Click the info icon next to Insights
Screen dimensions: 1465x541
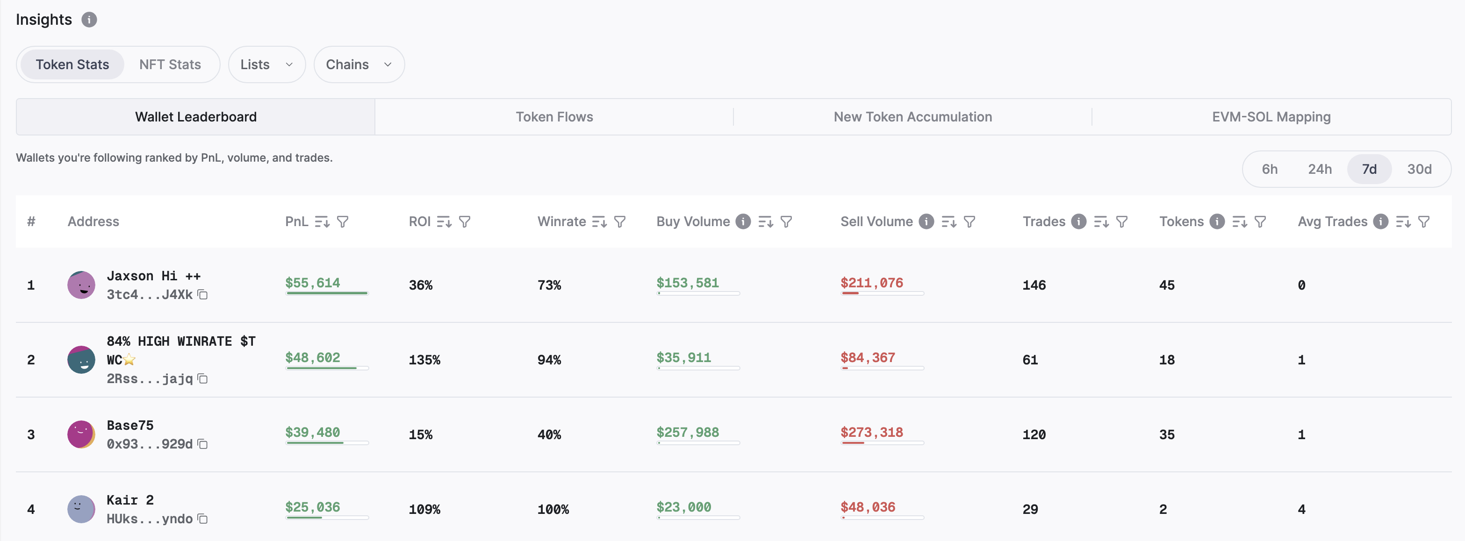(89, 20)
